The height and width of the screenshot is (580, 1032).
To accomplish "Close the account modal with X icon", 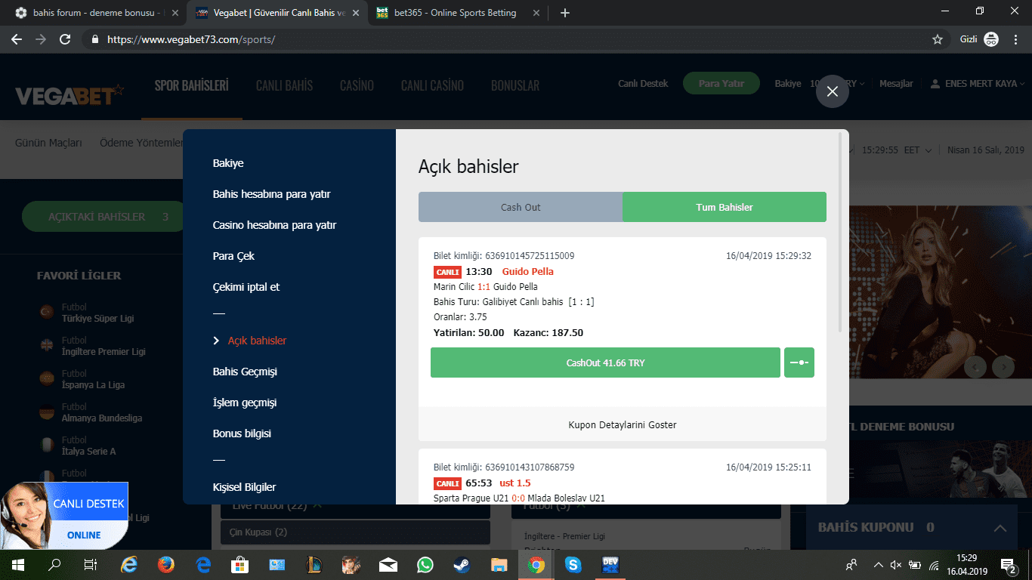I will [x=832, y=91].
